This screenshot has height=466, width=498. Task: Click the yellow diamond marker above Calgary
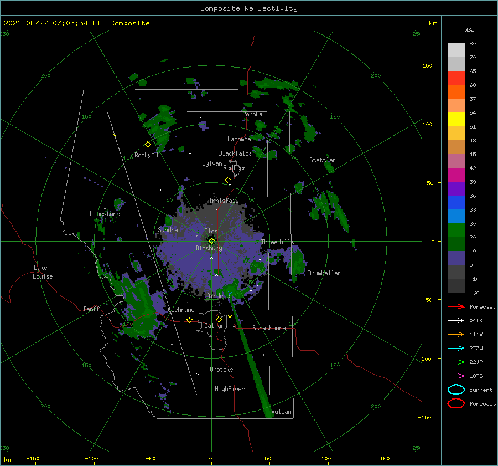219,319
